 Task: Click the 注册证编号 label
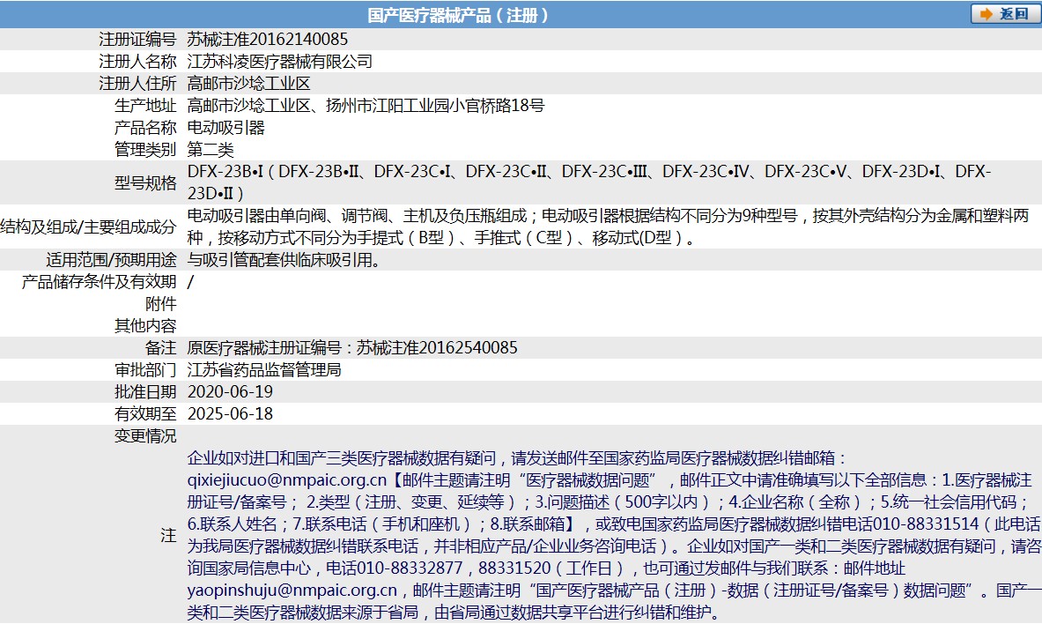tap(137, 40)
